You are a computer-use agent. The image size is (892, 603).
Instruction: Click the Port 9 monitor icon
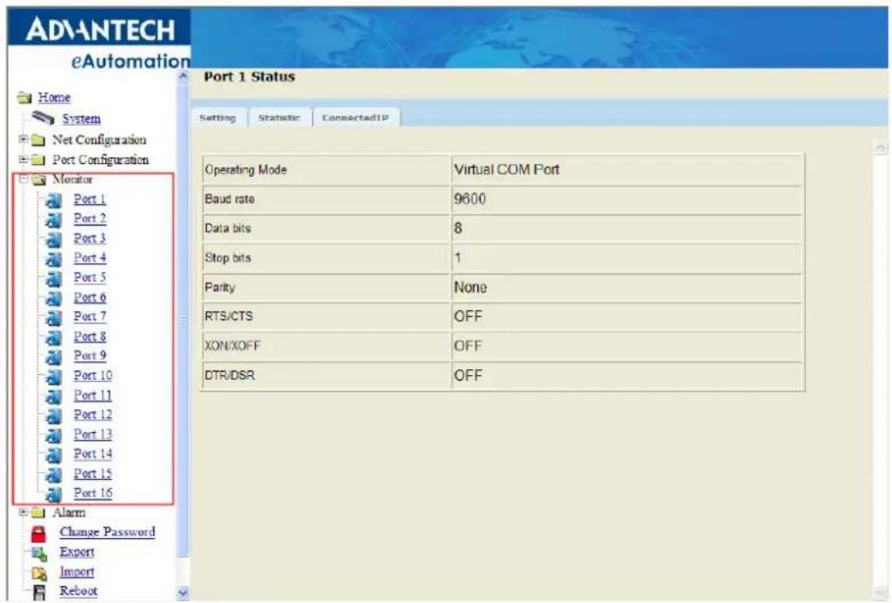point(54,357)
